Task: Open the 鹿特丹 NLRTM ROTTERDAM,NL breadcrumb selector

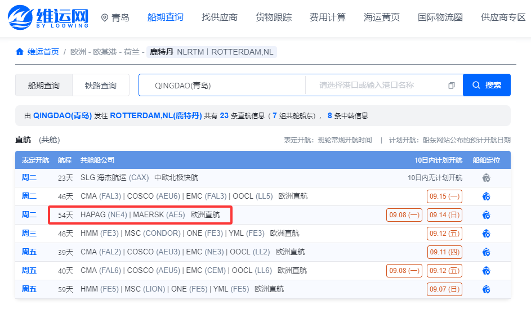Action: click(212, 52)
